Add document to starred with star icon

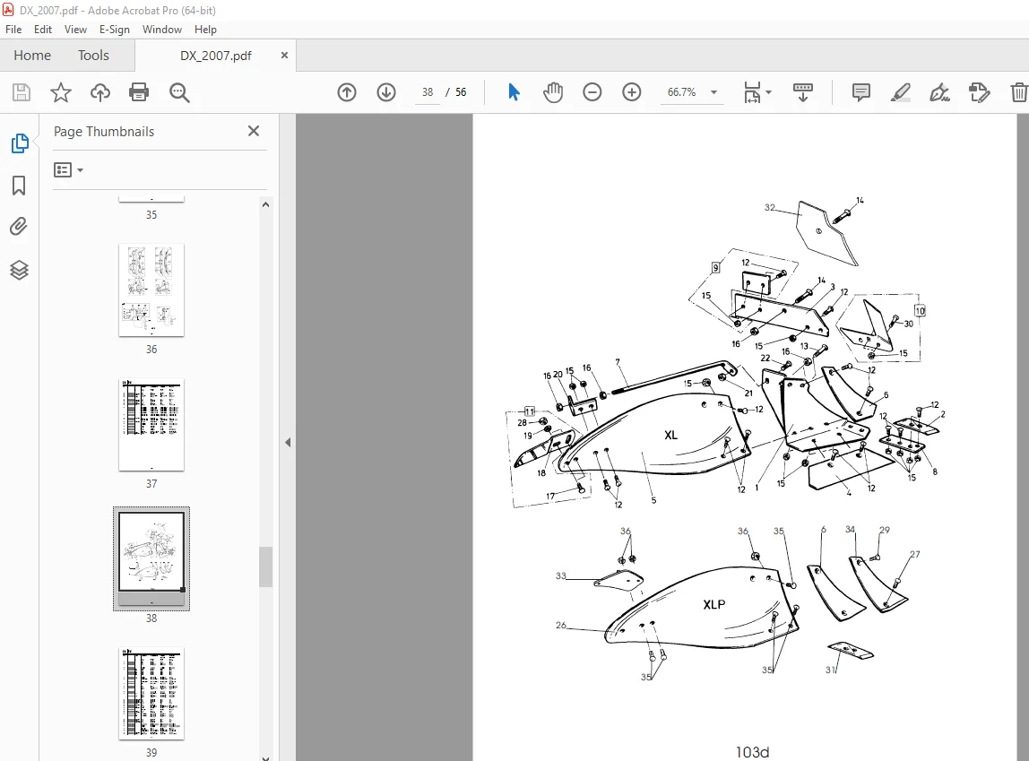60,92
